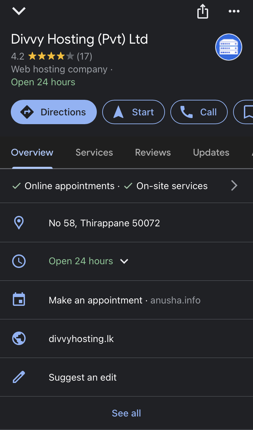Tap the Call button
The width and height of the screenshot is (253, 430).
tap(199, 112)
